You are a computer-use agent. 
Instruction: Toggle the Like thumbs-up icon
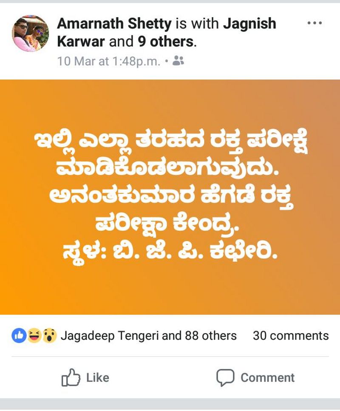71,377
